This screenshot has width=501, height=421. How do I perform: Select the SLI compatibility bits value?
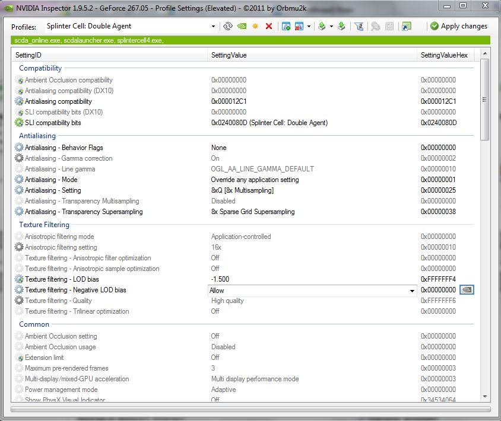[269, 123]
